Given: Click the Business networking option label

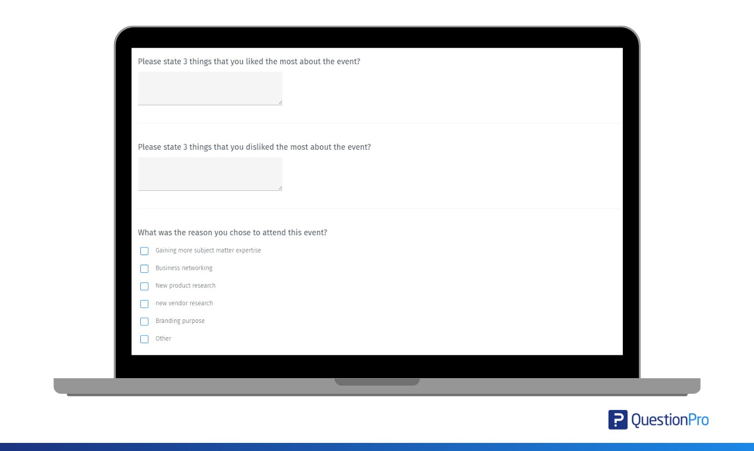Looking at the screenshot, I should (x=184, y=268).
